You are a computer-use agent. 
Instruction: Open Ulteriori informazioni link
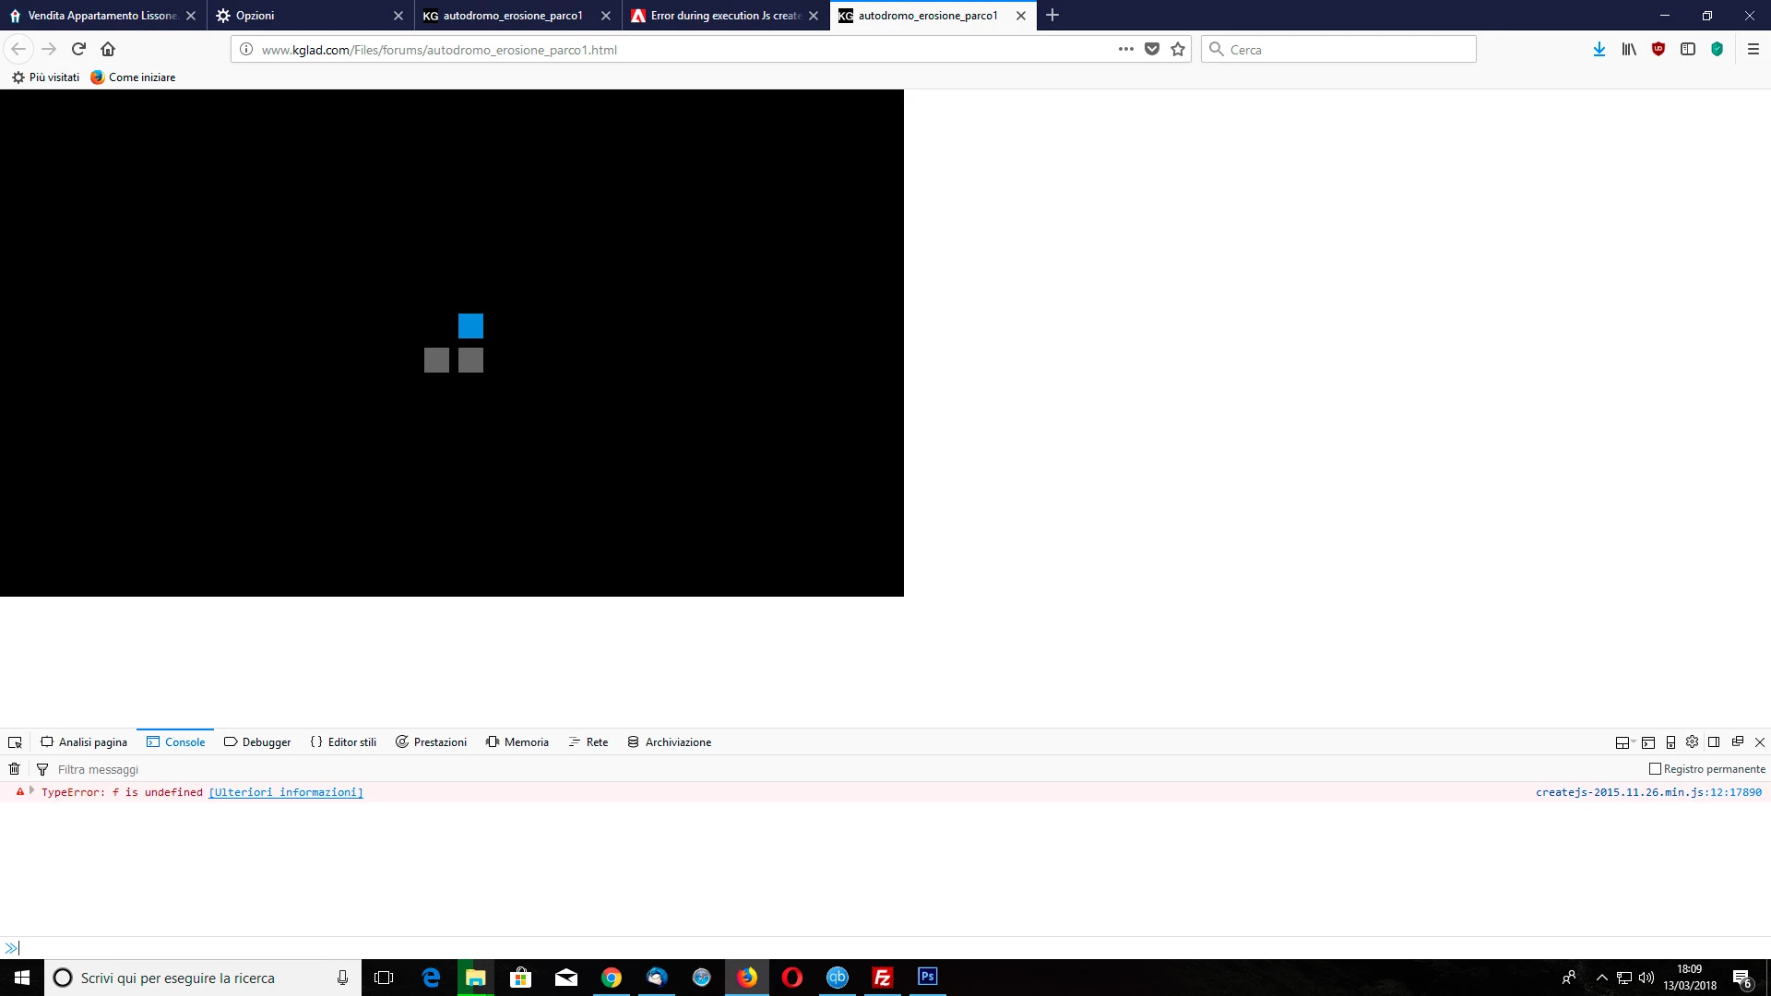(286, 792)
